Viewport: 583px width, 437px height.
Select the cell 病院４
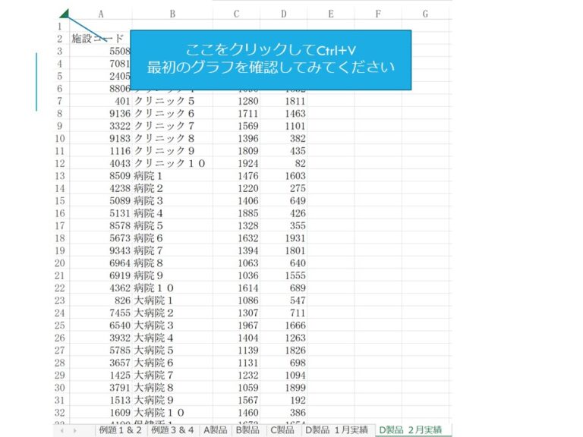click(172, 213)
